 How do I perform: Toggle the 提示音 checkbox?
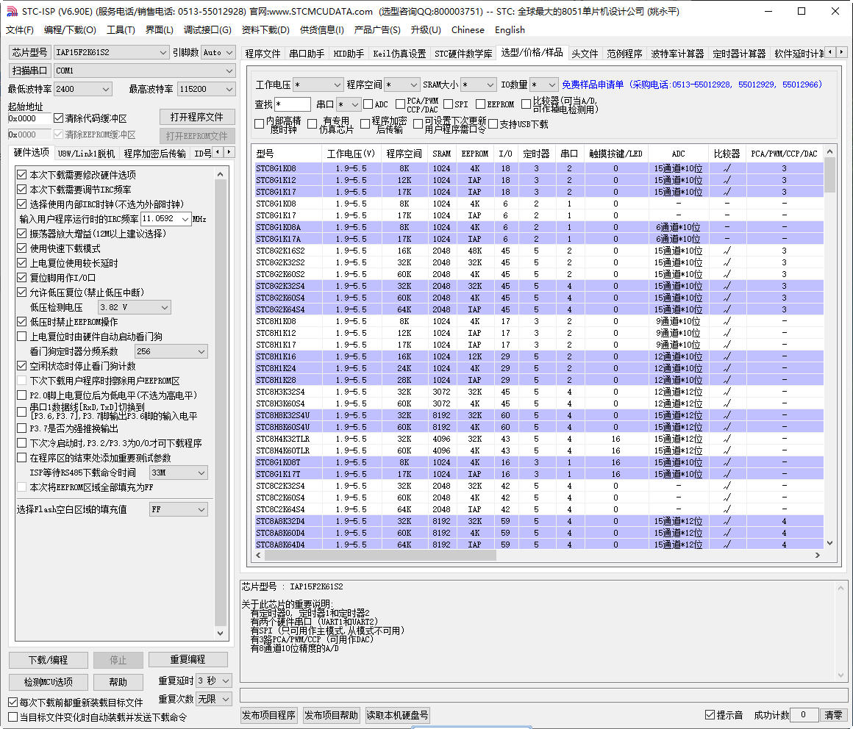point(710,715)
